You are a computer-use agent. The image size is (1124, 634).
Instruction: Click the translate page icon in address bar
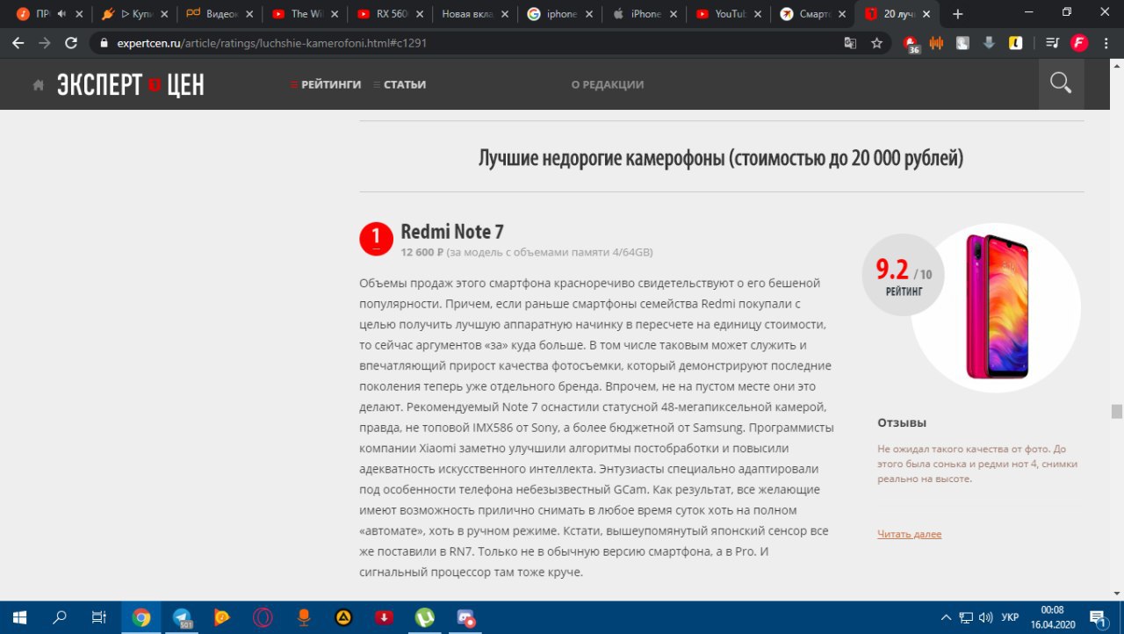point(850,43)
